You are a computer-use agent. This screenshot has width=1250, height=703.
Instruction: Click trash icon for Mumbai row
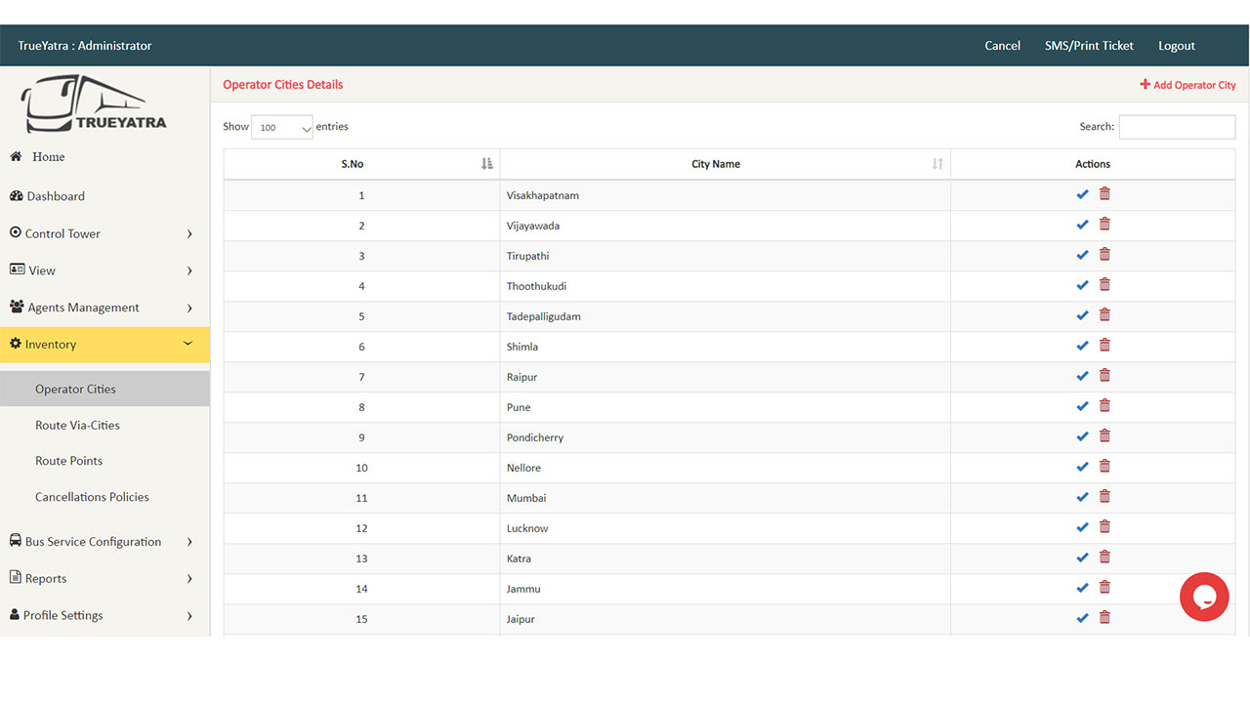[x=1104, y=497]
